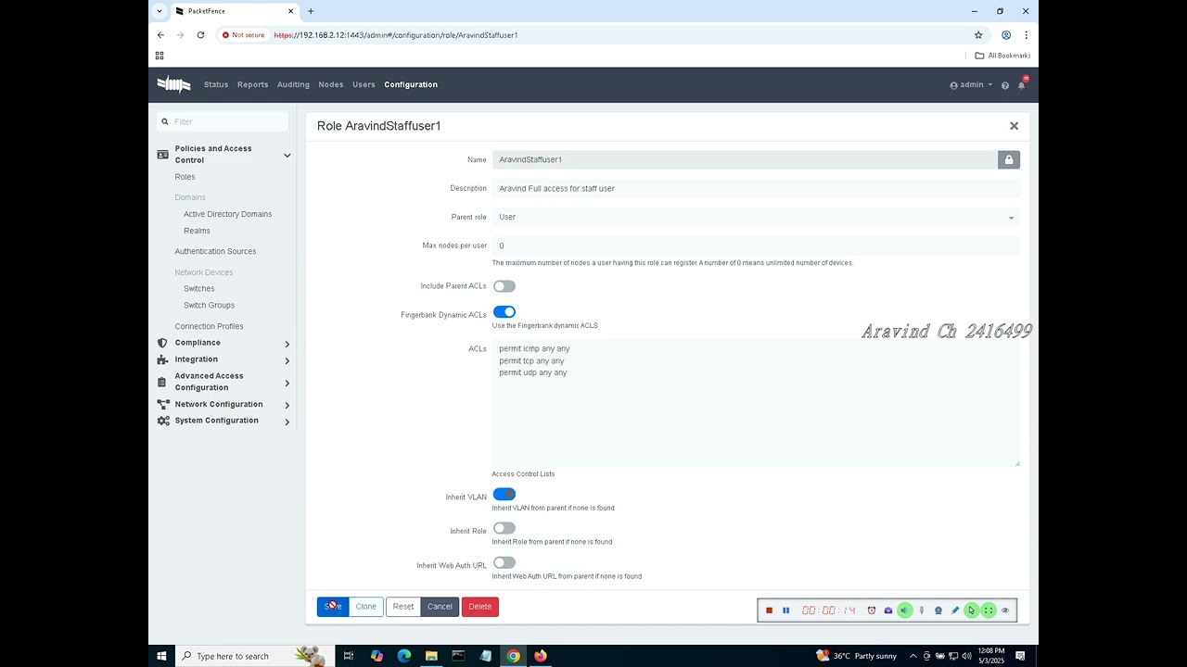This screenshot has height=667, width=1187.
Task: Toggle webcam in the recorder bar
Action: pyautogui.click(x=938, y=610)
